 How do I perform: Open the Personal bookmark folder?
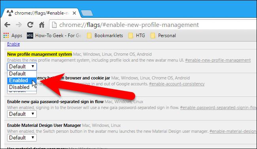[163, 36]
